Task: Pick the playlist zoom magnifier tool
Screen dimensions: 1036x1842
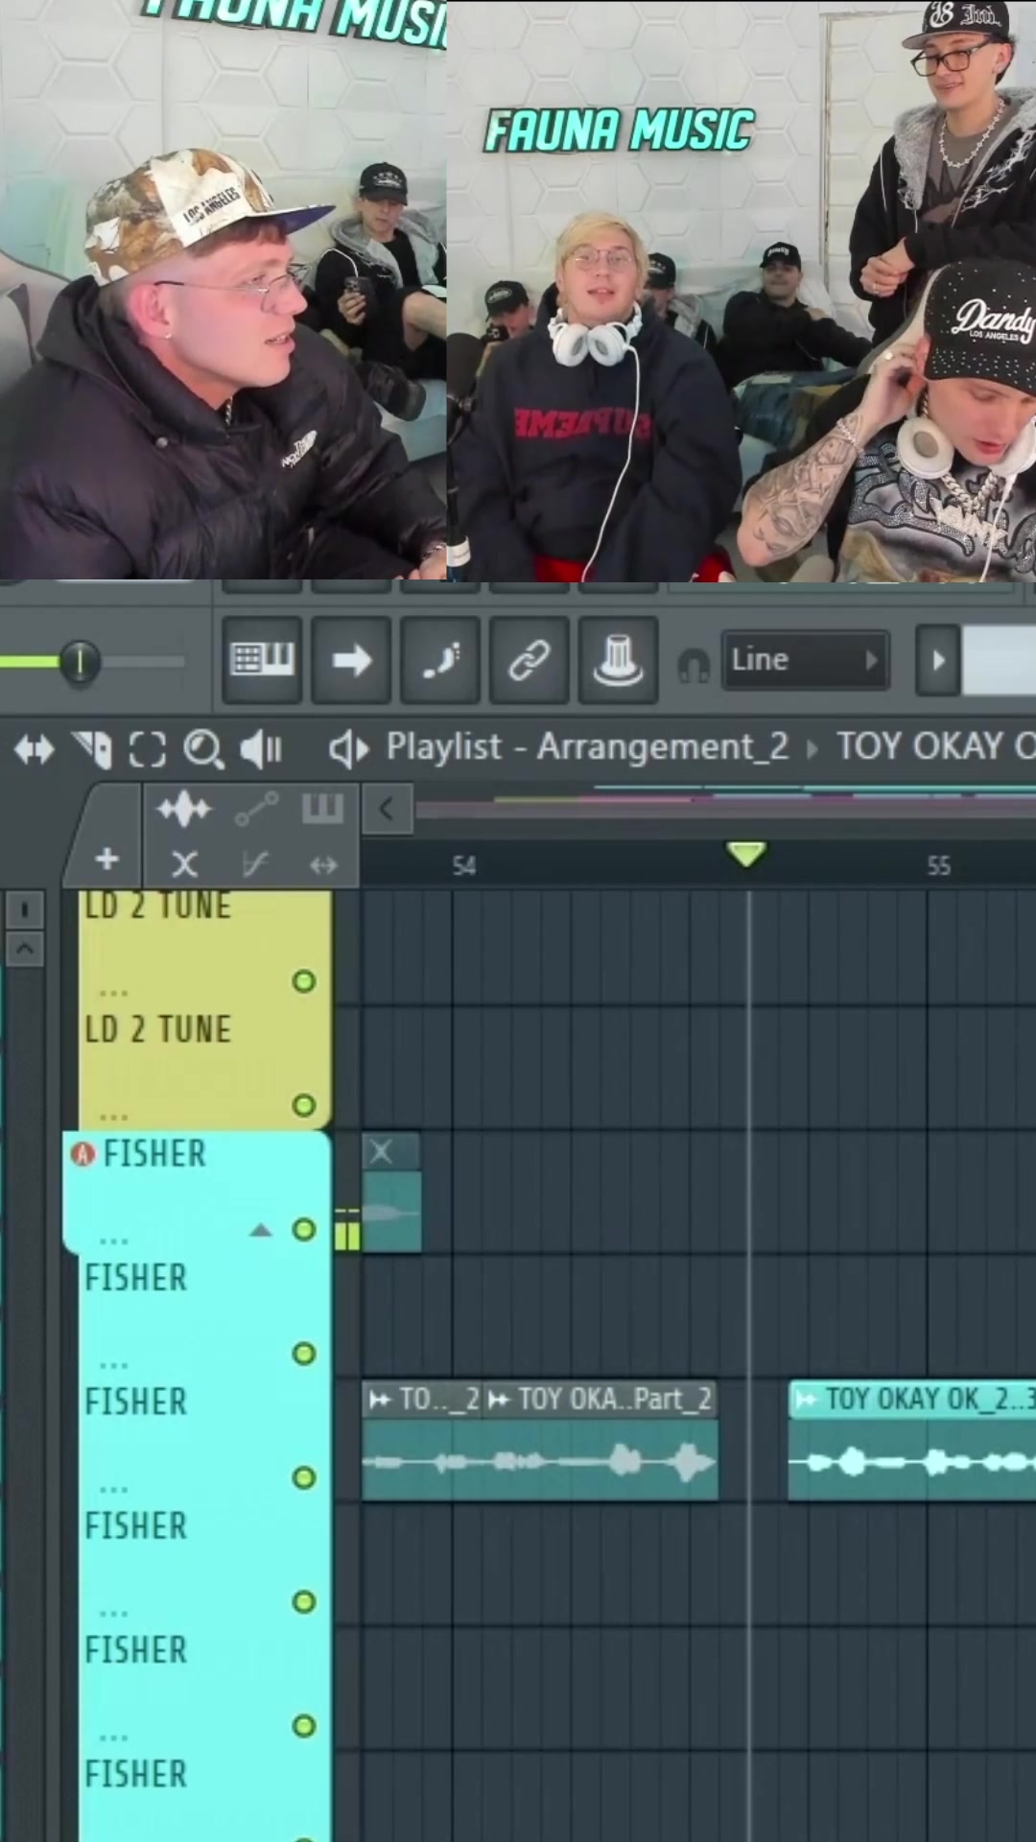Action: [203, 749]
